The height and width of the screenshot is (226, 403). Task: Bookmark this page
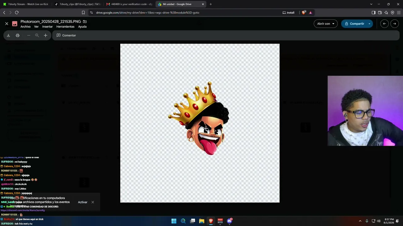click(83, 13)
